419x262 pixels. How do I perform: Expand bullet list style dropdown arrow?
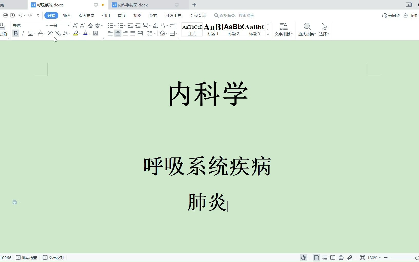pos(115,26)
